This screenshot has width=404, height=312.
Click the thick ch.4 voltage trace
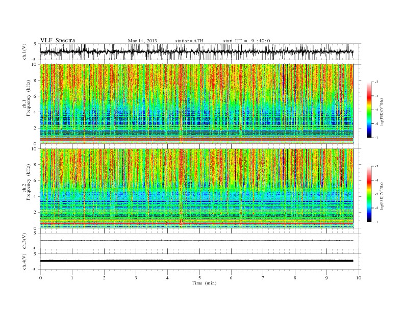(196, 261)
